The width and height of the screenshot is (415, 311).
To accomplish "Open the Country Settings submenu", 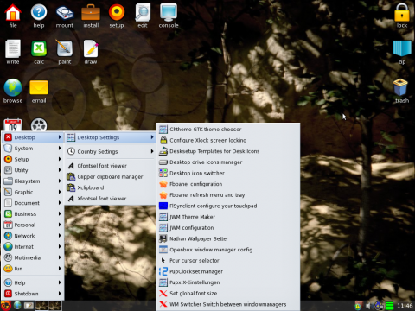I will 111,151.
